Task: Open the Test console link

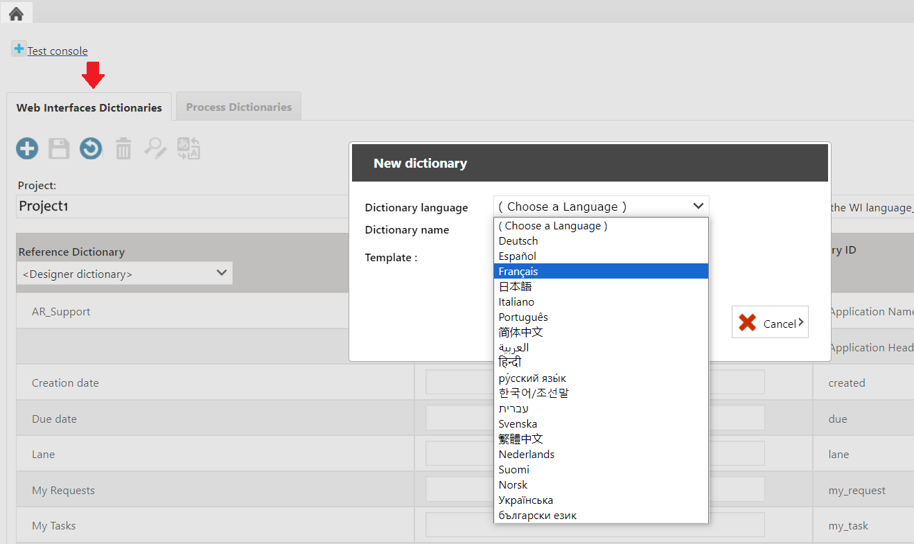Action: coord(58,51)
